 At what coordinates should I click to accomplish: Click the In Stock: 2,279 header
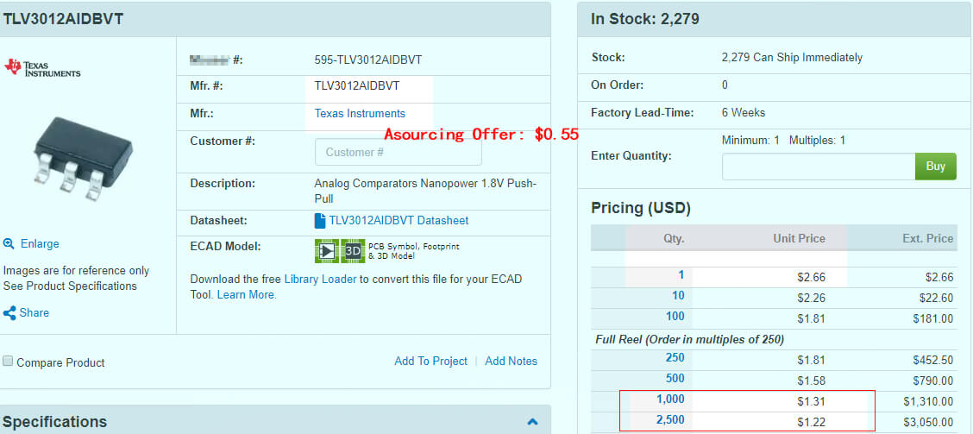(644, 19)
